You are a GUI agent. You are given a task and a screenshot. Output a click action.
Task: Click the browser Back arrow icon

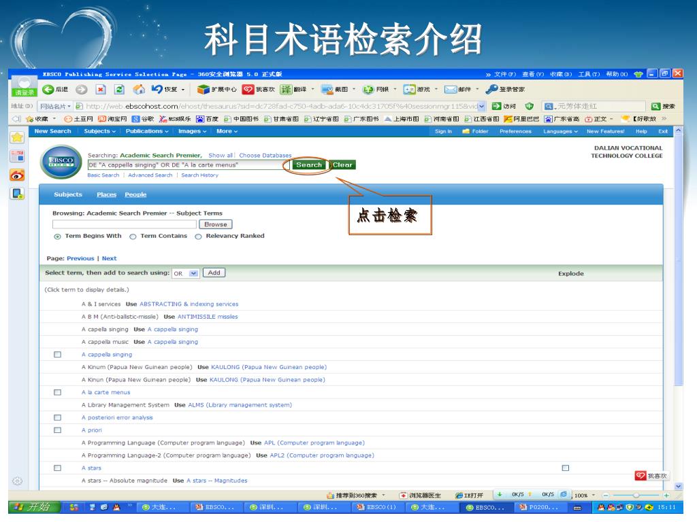(48, 90)
